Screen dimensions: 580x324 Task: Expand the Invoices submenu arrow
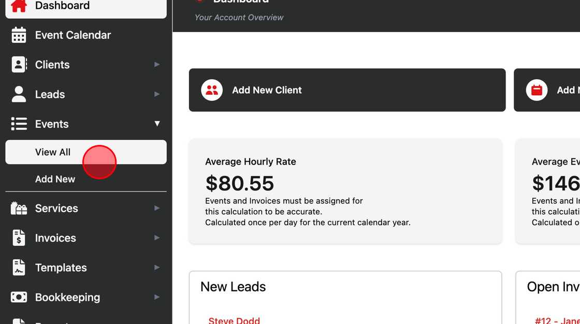point(157,238)
